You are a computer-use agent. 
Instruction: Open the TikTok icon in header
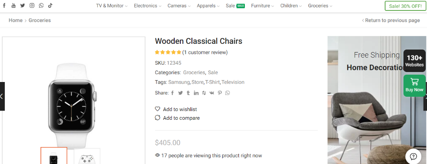(50, 5)
